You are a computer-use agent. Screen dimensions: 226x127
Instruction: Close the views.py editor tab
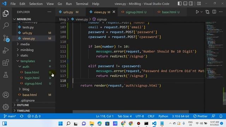pyautogui.click(x=114, y=12)
